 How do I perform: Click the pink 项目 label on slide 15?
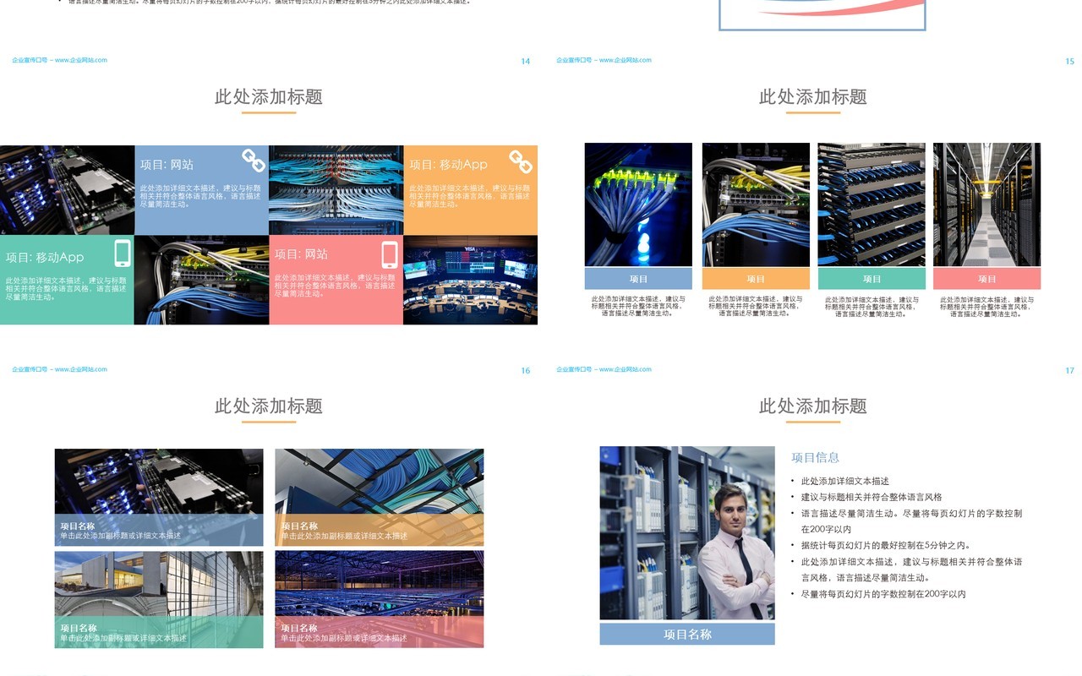(x=987, y=279)
